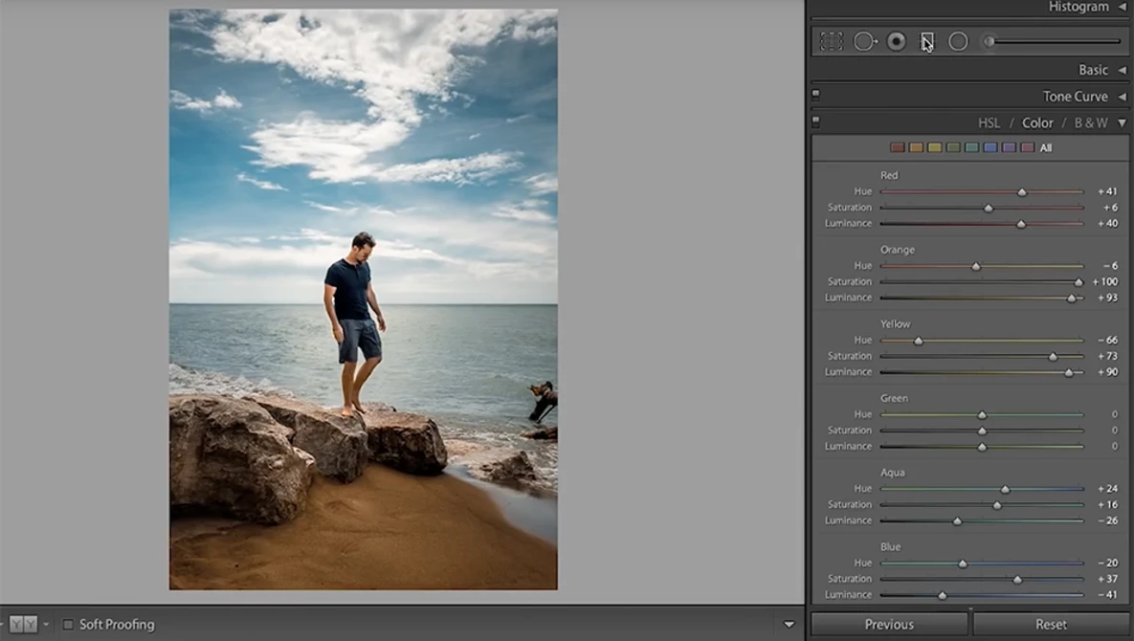Click the Before/After view mode icon
Image resolution: width=1134 pixels, height=641 pixels.
23,624
